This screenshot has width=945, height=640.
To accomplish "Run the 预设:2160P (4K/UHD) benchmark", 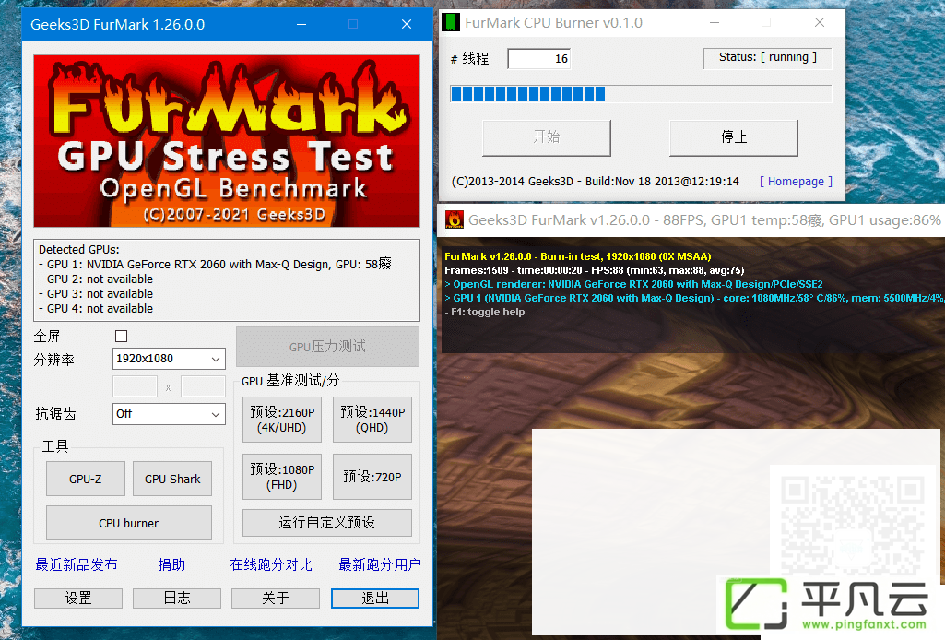I will point(282,420).
